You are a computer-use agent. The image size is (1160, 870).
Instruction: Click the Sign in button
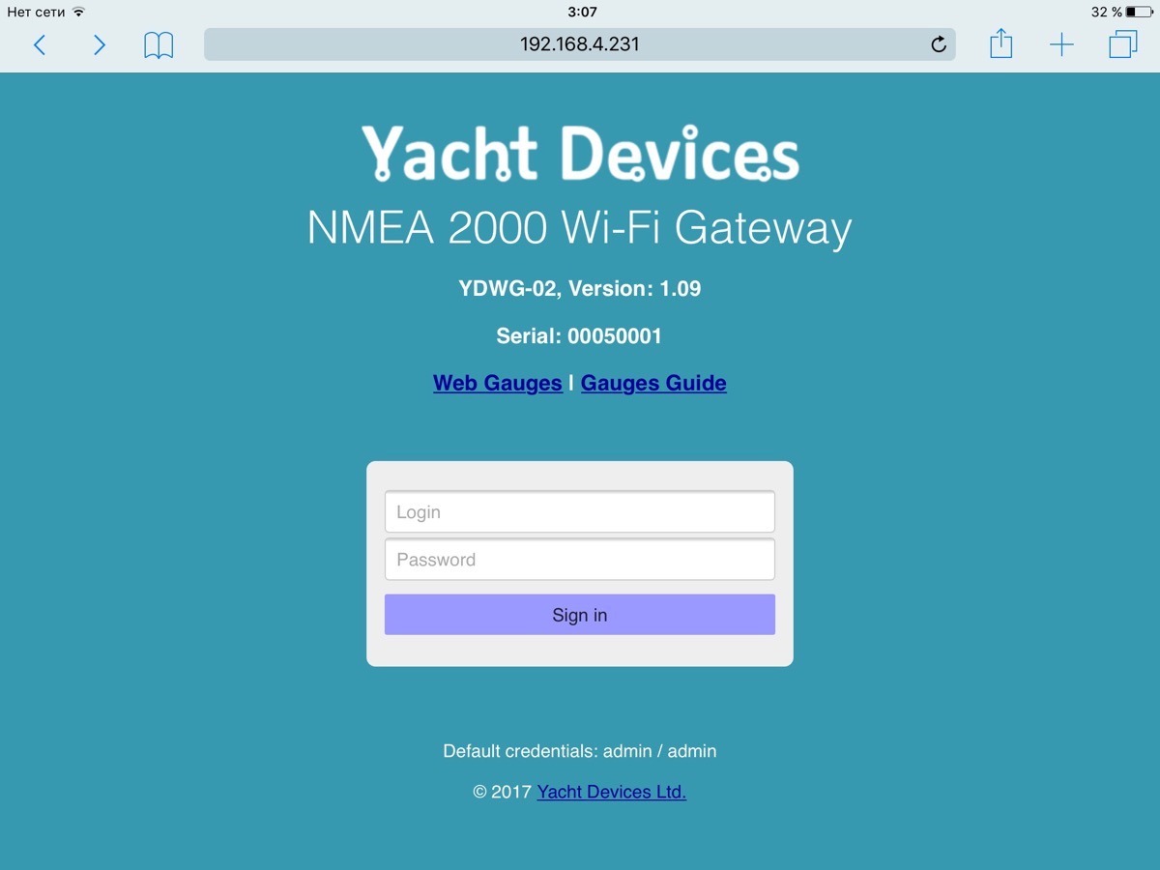coord(580,615)
